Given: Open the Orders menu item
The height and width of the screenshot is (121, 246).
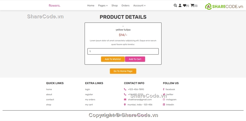Looking at the screenshot, I should (x=125, y=6).
